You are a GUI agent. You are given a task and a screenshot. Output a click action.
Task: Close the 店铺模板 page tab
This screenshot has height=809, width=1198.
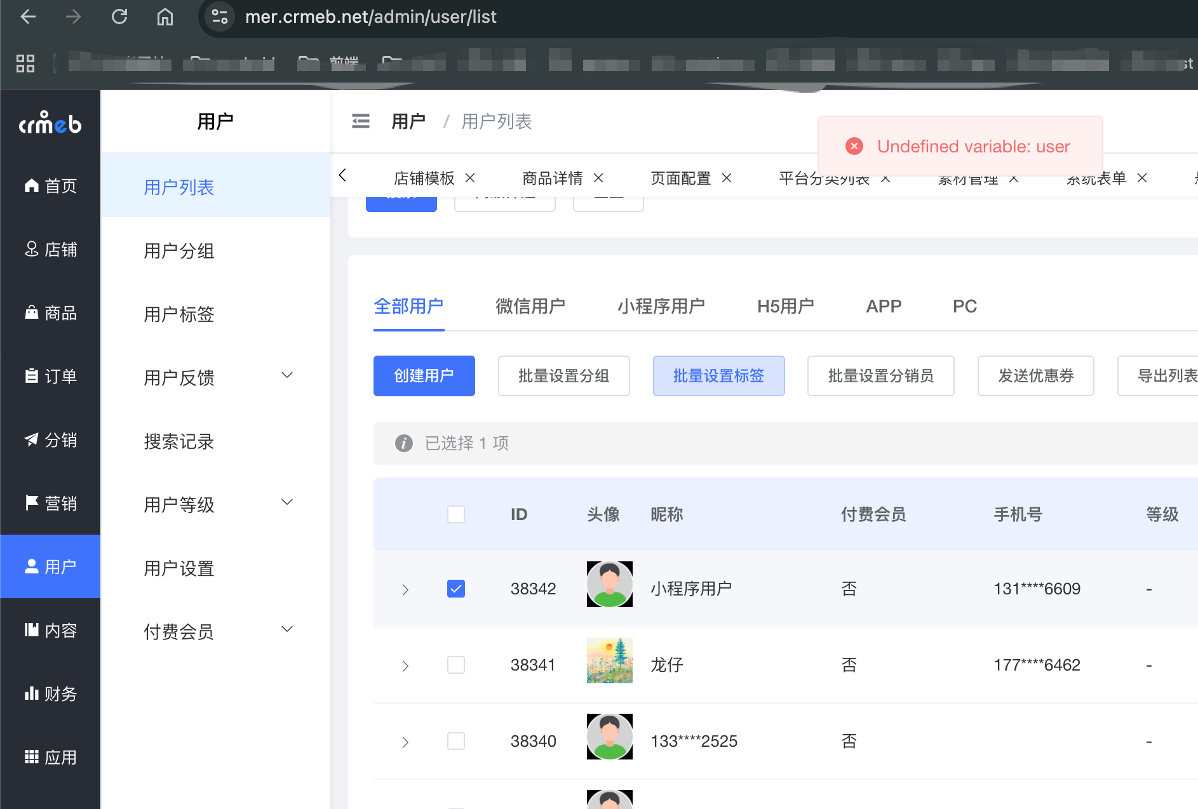coord(470,178)
